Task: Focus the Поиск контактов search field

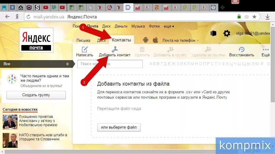Action: click(110, 64)
